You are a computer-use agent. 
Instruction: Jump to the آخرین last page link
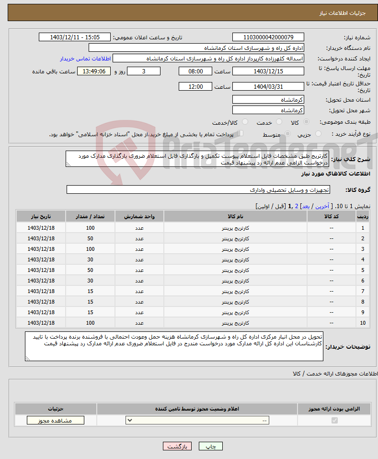point(322,206)
